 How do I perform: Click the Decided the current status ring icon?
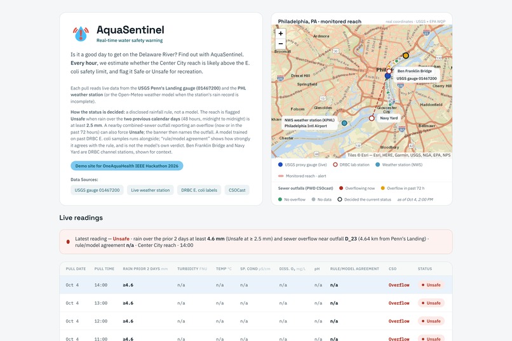(340, 199)
